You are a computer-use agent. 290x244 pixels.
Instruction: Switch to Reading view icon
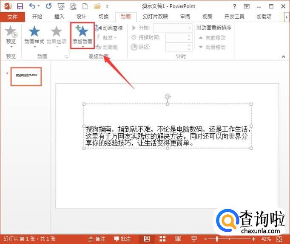(x=178, y=239)
